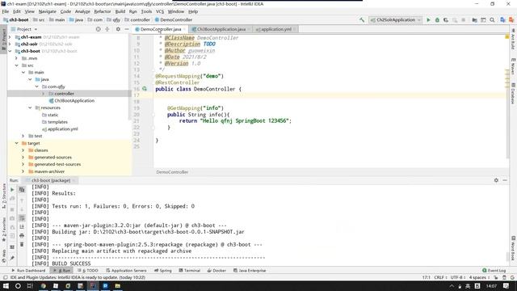Open File Explorer from taskbar
The height and width of the screenshot is (291, 517).
(118, 285)
